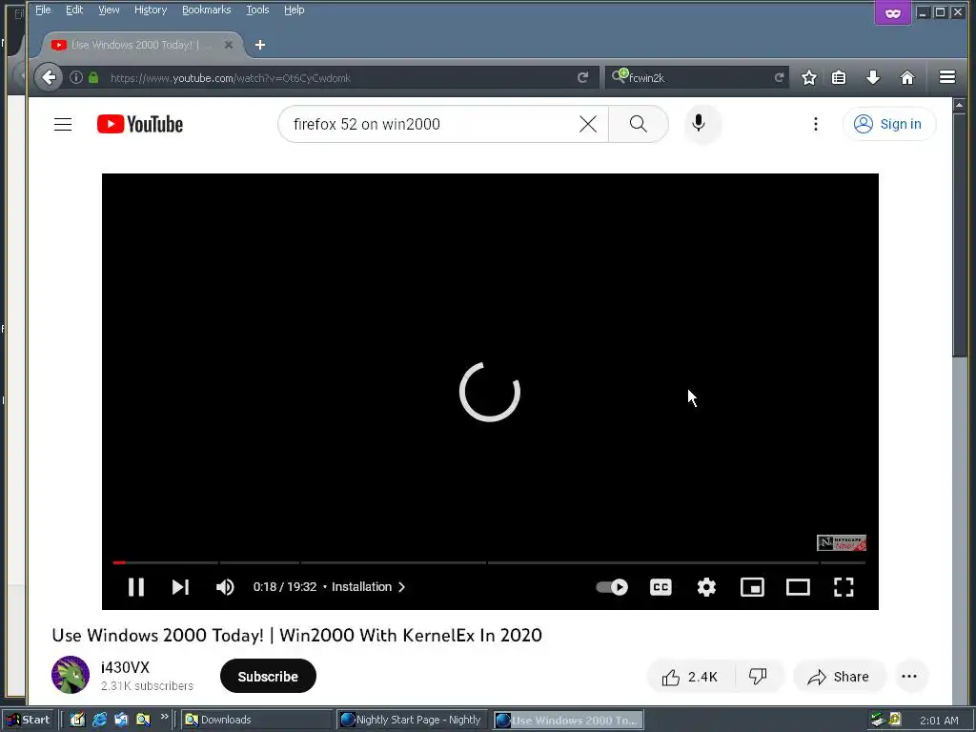Click Sign in button
The height and width of the screenshot is (732, 976).
click(889, 125)
